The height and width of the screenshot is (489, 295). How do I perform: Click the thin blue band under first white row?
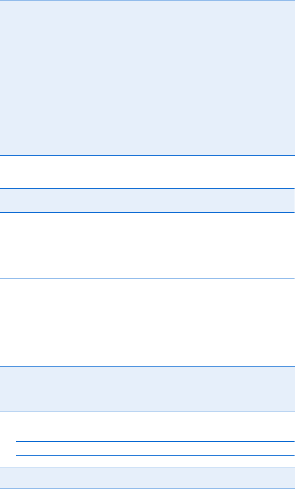pyautogui.click(x=147, y=201)
